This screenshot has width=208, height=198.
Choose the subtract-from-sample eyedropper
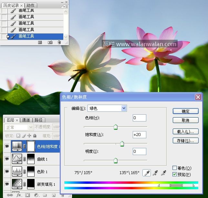pyautogui.click(x=164, y=173)
